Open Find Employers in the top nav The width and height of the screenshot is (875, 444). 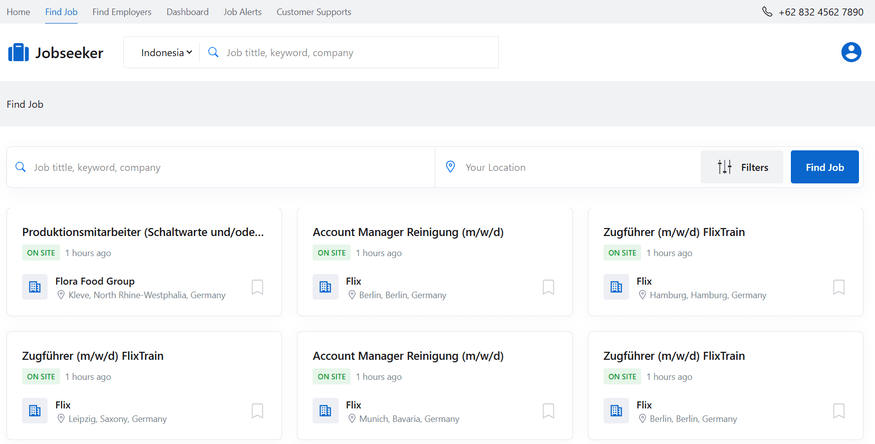click(x=122, y=12)
